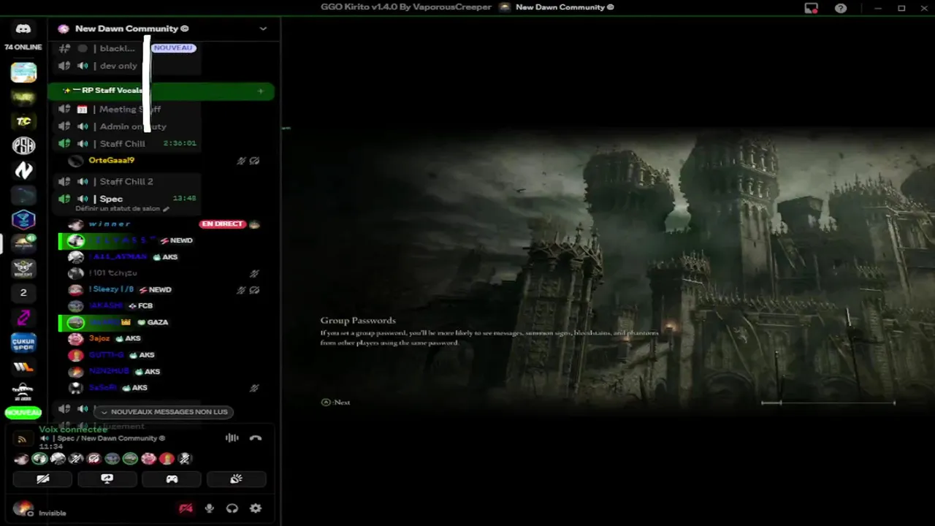Open connection quality signal icon
This screenshot has width=935, height=526.
(x=22, y=439)
